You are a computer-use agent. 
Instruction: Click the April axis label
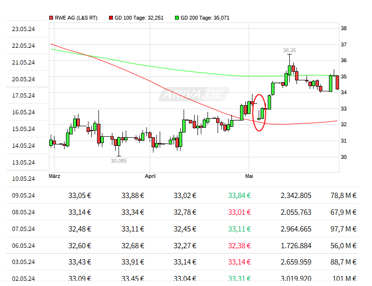(x=150, y=176)
